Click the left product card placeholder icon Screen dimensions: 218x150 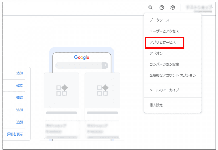click(x=62, y=90)
